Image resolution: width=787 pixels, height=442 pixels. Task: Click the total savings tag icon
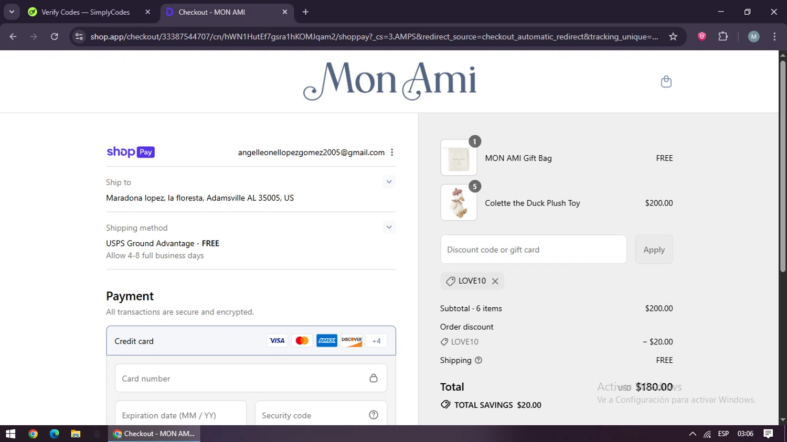coord(445,405)
